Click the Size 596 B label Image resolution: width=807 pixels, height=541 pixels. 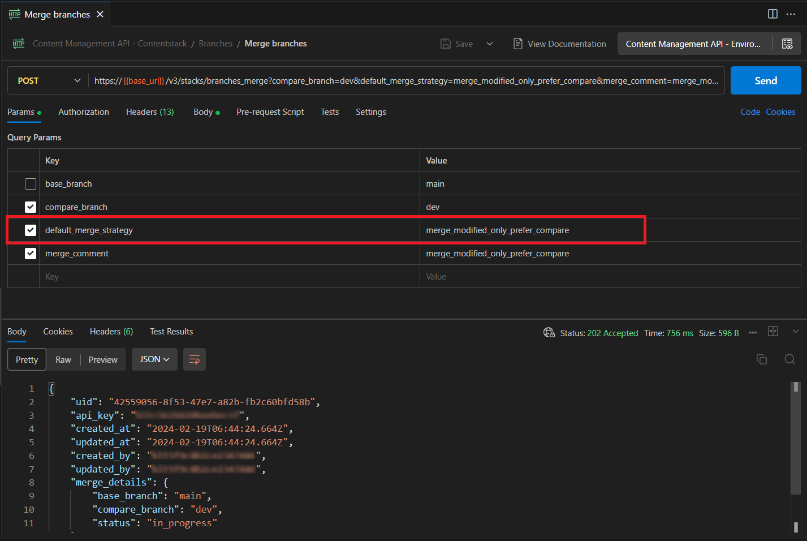tap(719, 333)
